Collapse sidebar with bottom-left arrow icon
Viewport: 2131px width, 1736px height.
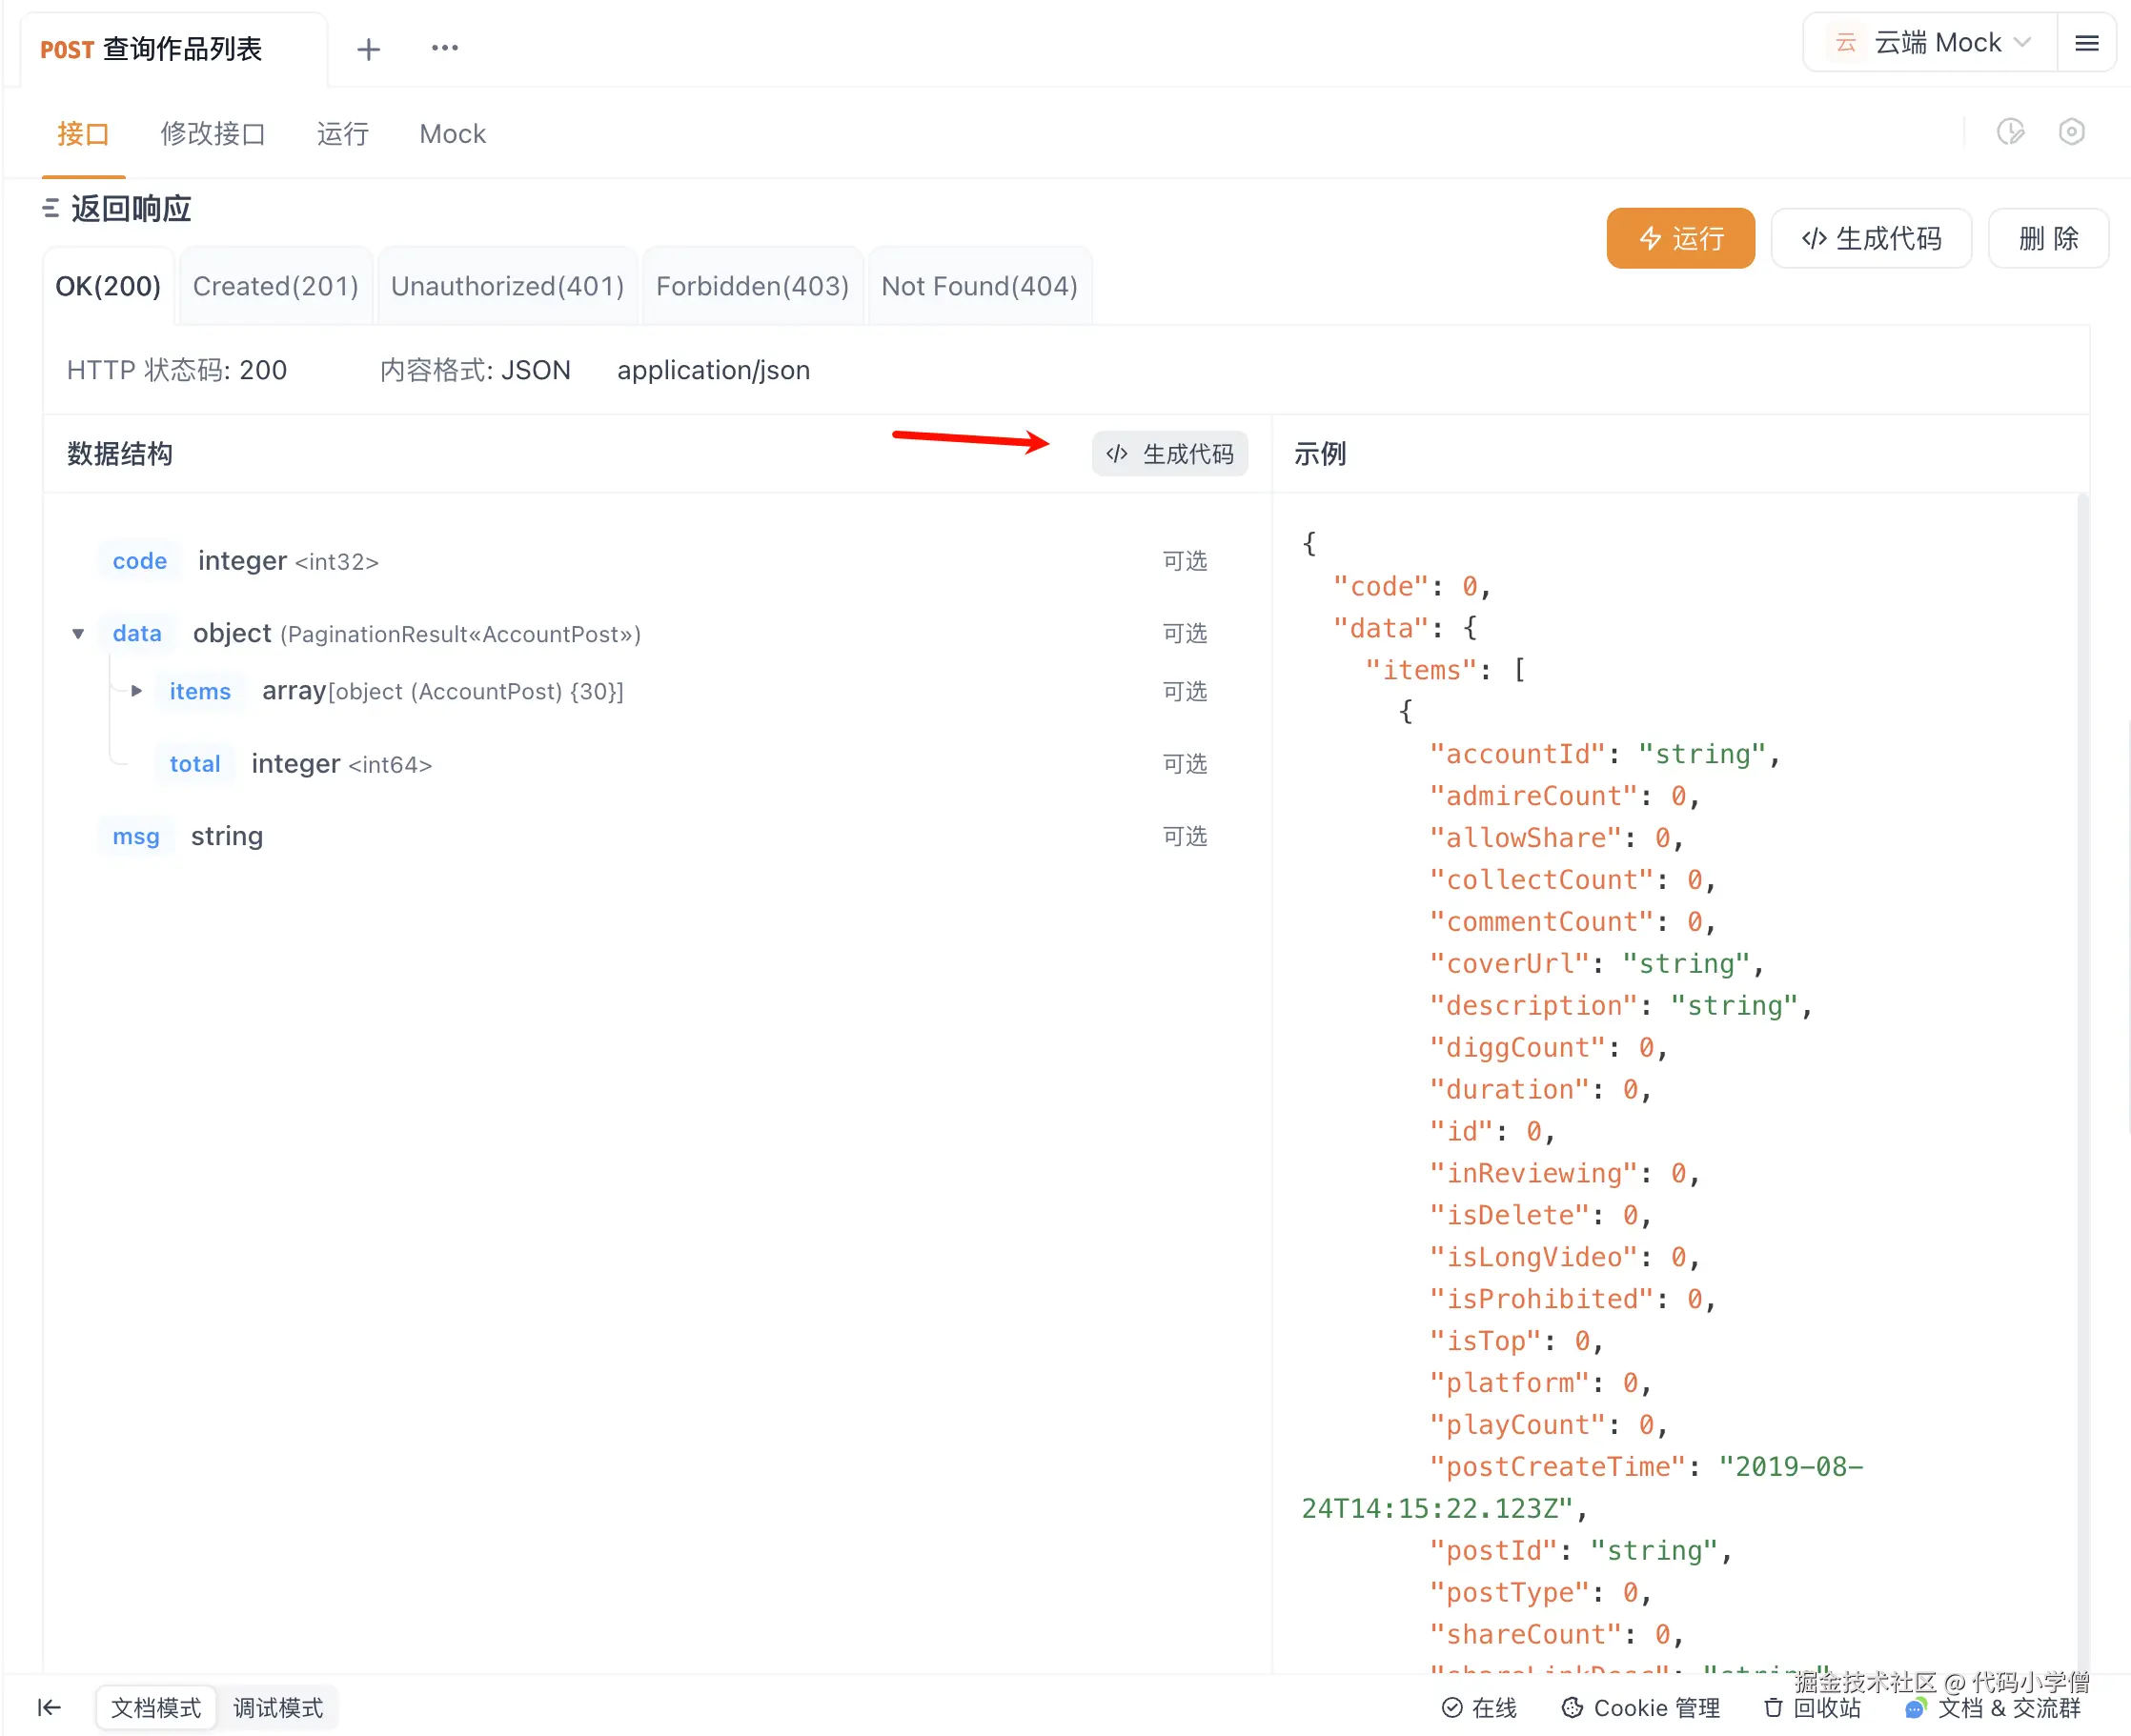click(49, 1707)
